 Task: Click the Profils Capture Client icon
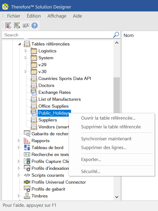27,161
